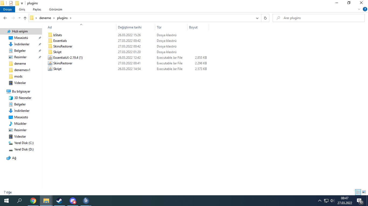Click the New folder quick access icon
The height and width of the screenshot is (206, 368).
tap(17, 3)
